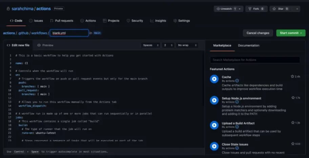Click the 'jobs:' line in editor
Image resolution: width=309 pixels, height=158 pixels.
coord(19,118)
